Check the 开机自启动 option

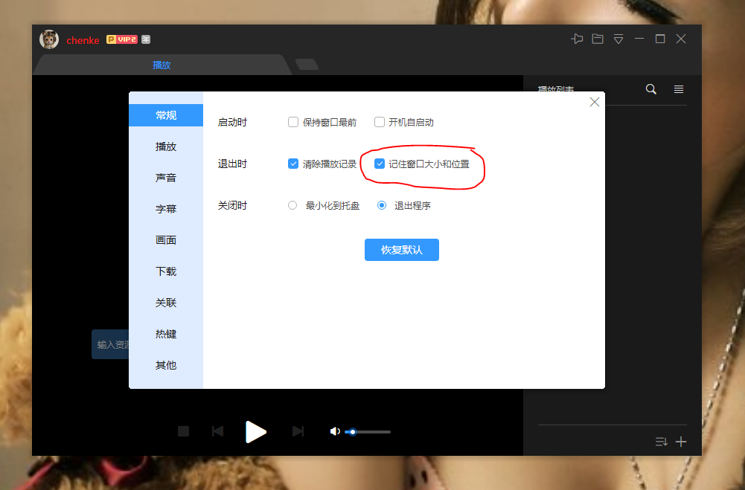[380, 122]
